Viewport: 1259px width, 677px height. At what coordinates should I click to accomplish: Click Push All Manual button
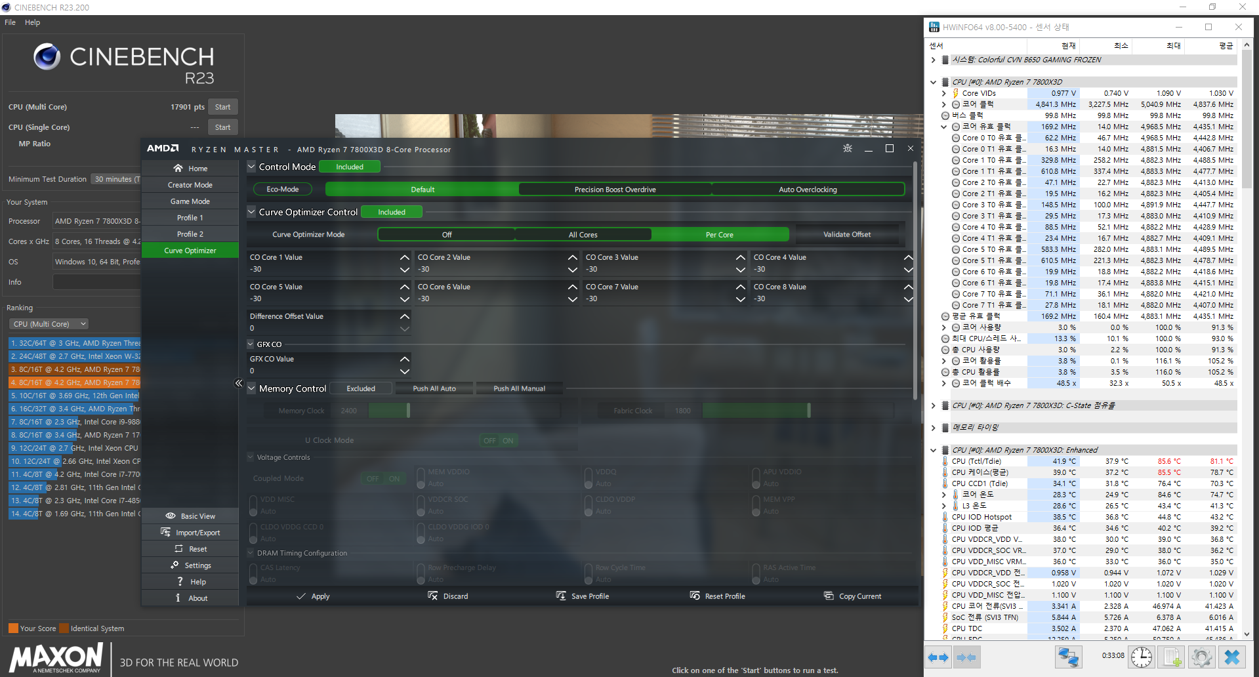pyautogui.click(x=520, y=388)
